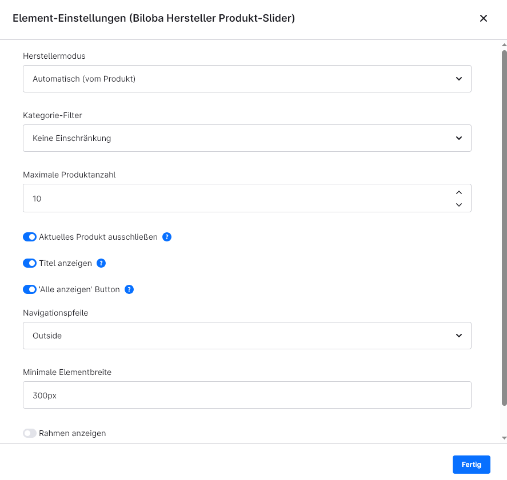The height and width of the screenshot is (480, 507).
Task: Decrease Maximale Produktanzahl with down arrow
Action: tap(458, 204)
